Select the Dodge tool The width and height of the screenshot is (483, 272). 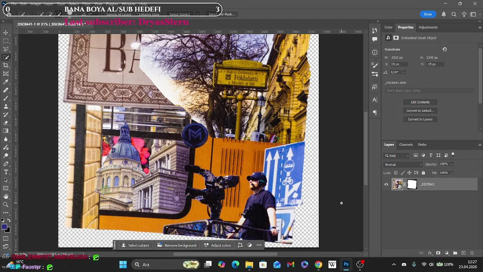click(6, 156)
